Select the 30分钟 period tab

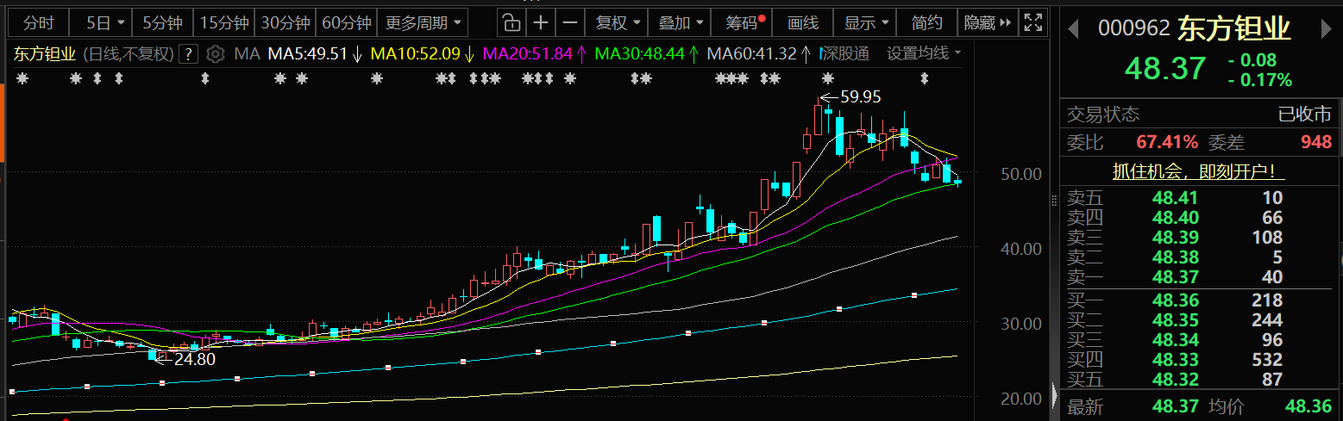tap(285, 22)
